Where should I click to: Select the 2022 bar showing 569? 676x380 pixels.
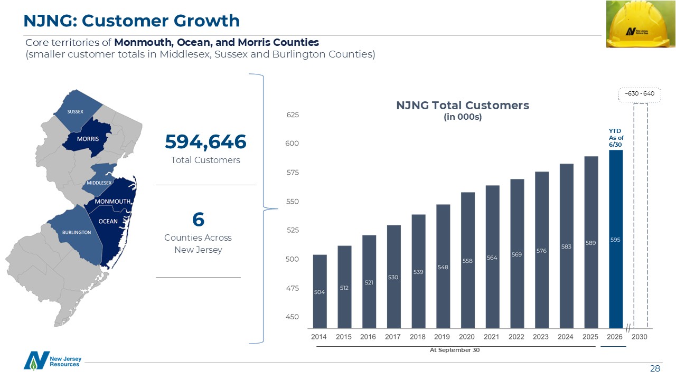tap(517, 253)
